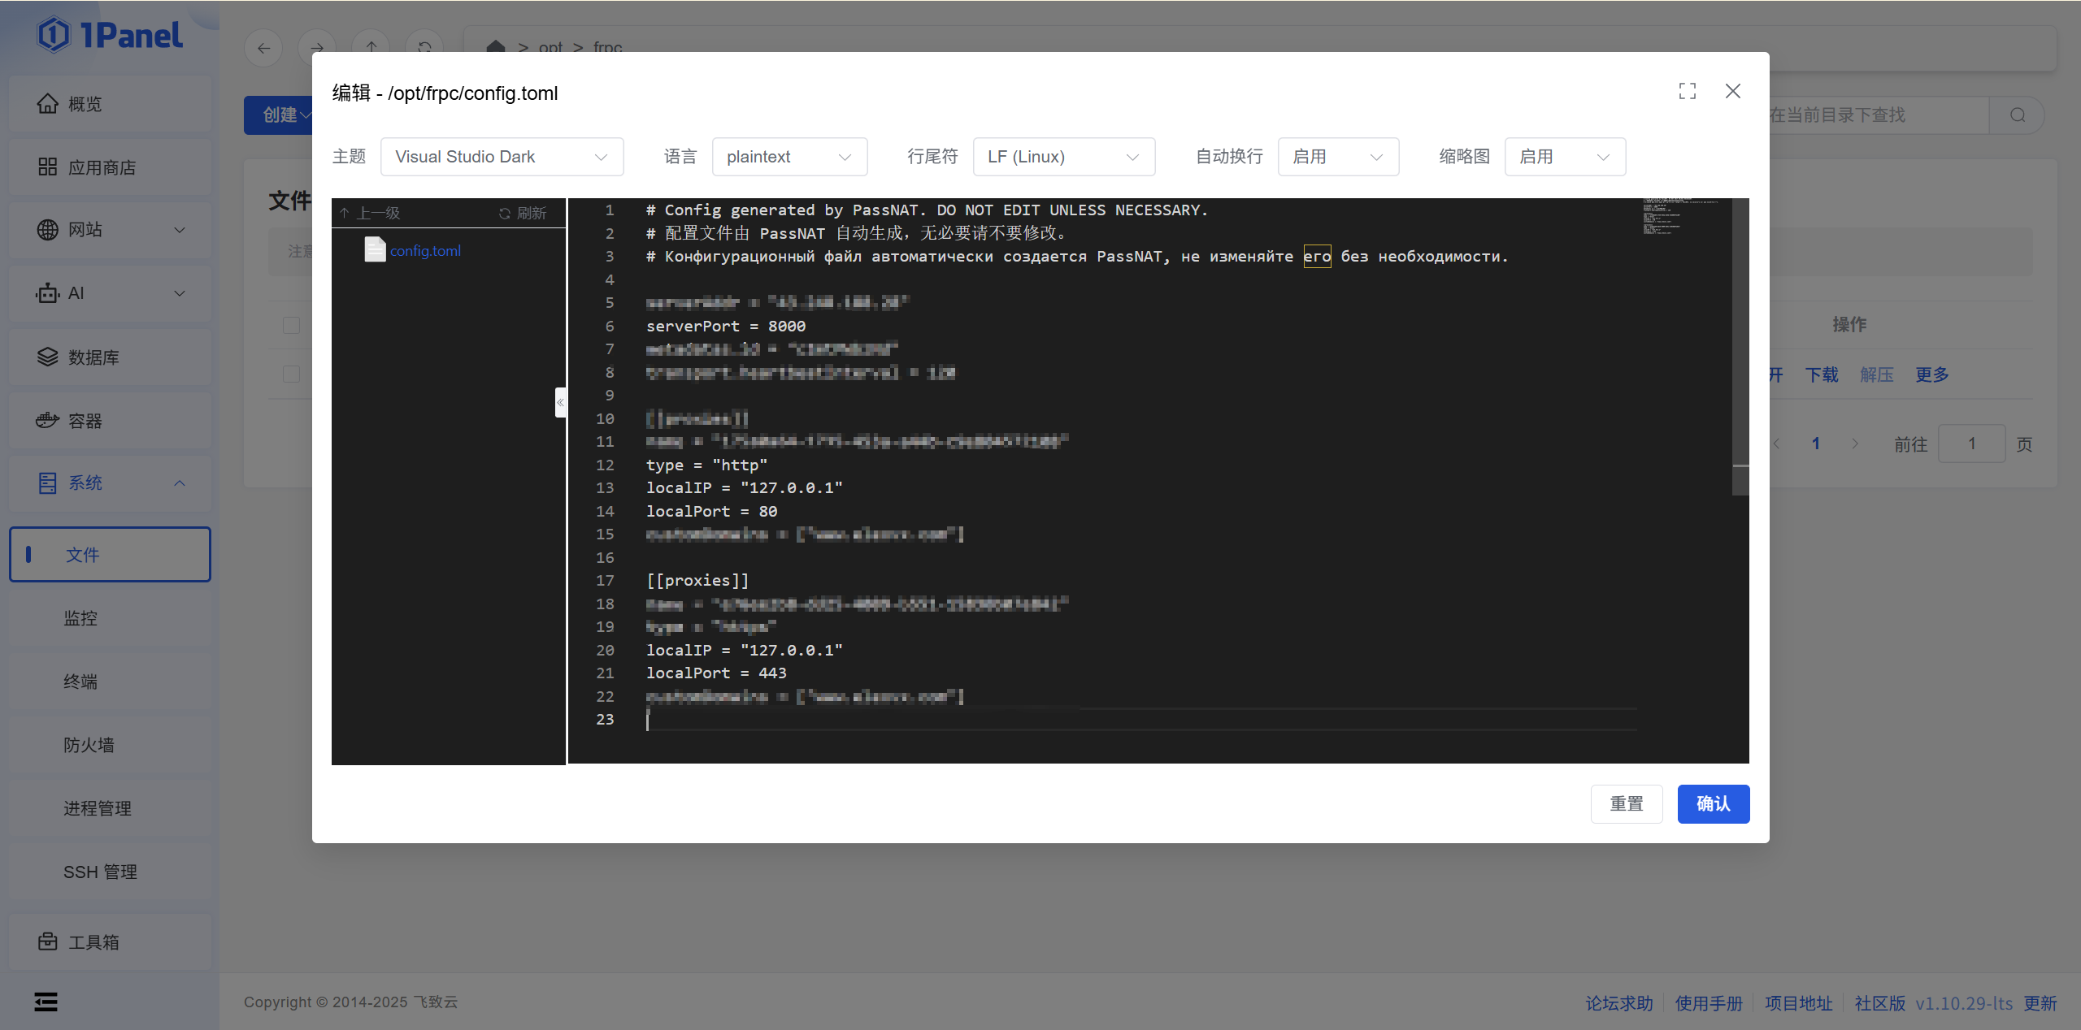Click the 1Panel logo
This screenshot has height=1030, width=2081.
pos(110,35)
